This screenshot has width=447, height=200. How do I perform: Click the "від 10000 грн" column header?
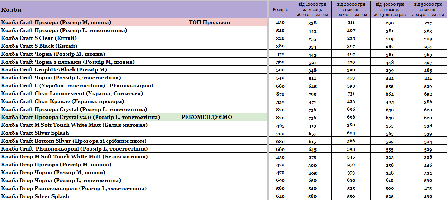tap(312, 10)
